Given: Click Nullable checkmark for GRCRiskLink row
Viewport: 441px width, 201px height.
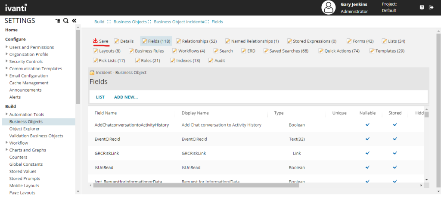Looking at the screenshot, I should click(367, 153).
